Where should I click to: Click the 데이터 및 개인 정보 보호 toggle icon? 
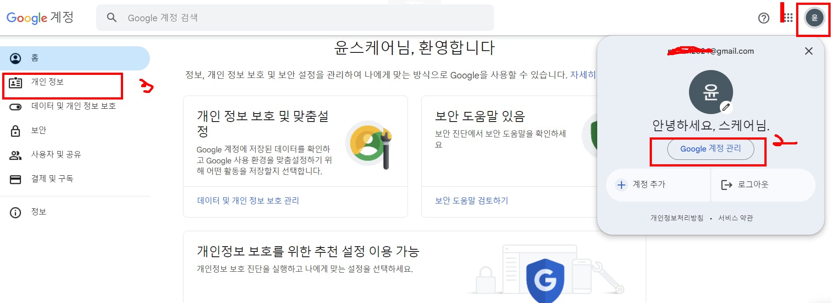[15, 107]
